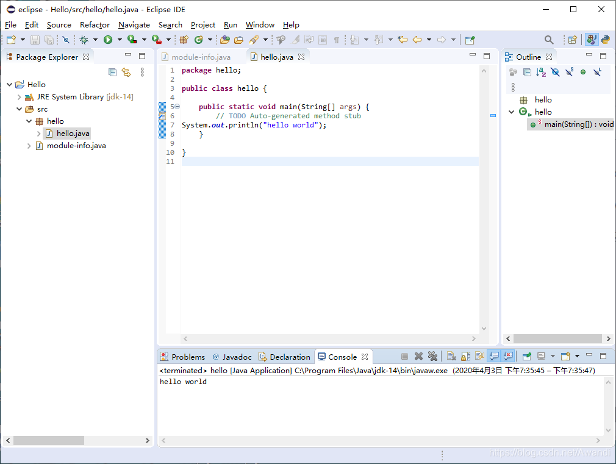Toggle Word Wrap in Console
The width and height of the screenshot is (616, 464).
tap(479, 356)
